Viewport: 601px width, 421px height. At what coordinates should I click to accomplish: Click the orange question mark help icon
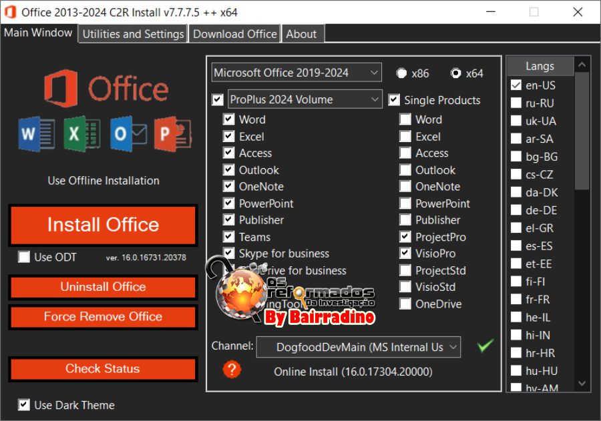(232, 370)
